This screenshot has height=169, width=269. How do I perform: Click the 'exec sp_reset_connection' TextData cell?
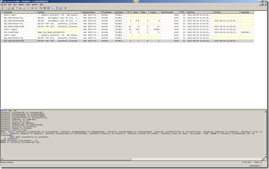click(59, 32)
